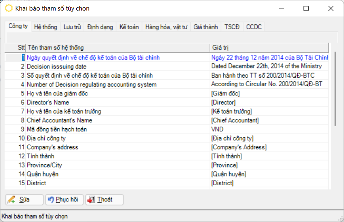Maximize the Khai báo tham số window
344x222 pixels.
pyautogui.click(x=306, y=8)
